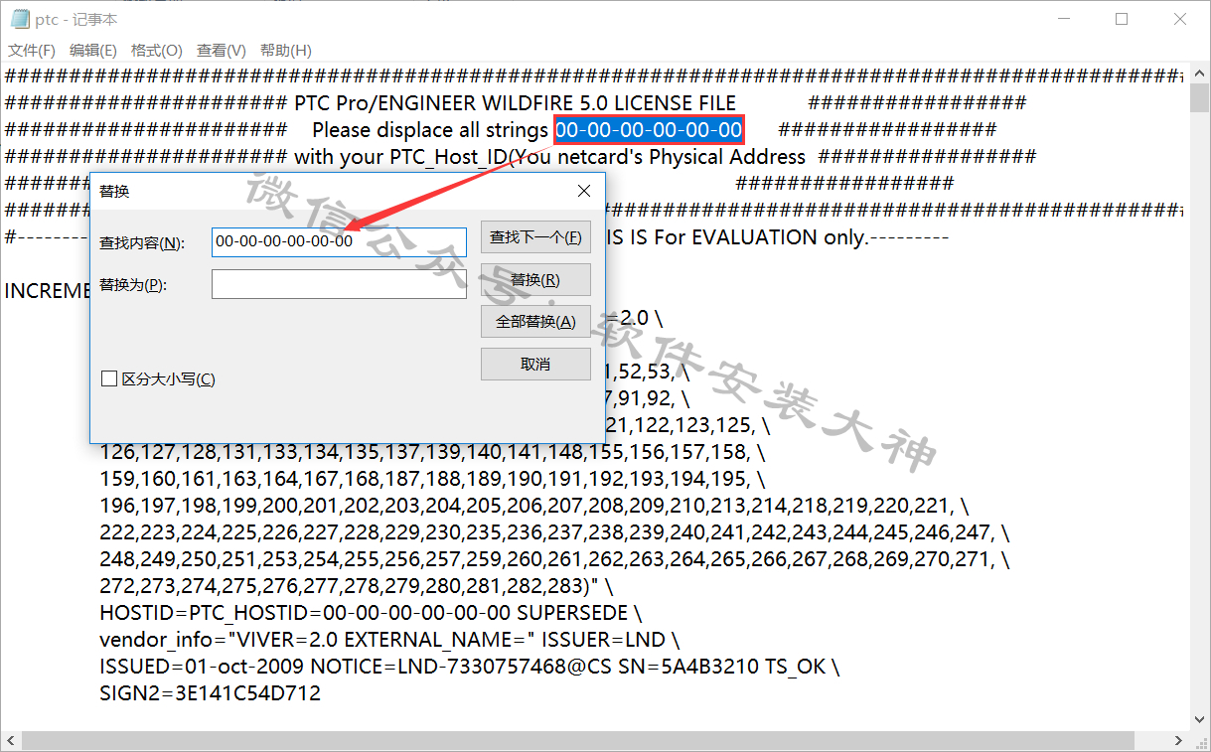Image resolution: width=1211 pixels, height=752 pixels.
Task: Maximize the ptc Notepad window
Action: coord(1122,19)
